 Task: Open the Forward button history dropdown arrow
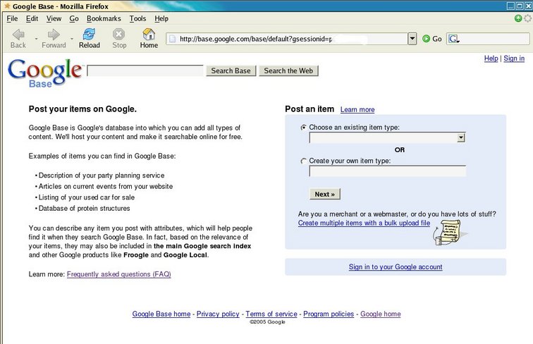click(x=72, y=39)
